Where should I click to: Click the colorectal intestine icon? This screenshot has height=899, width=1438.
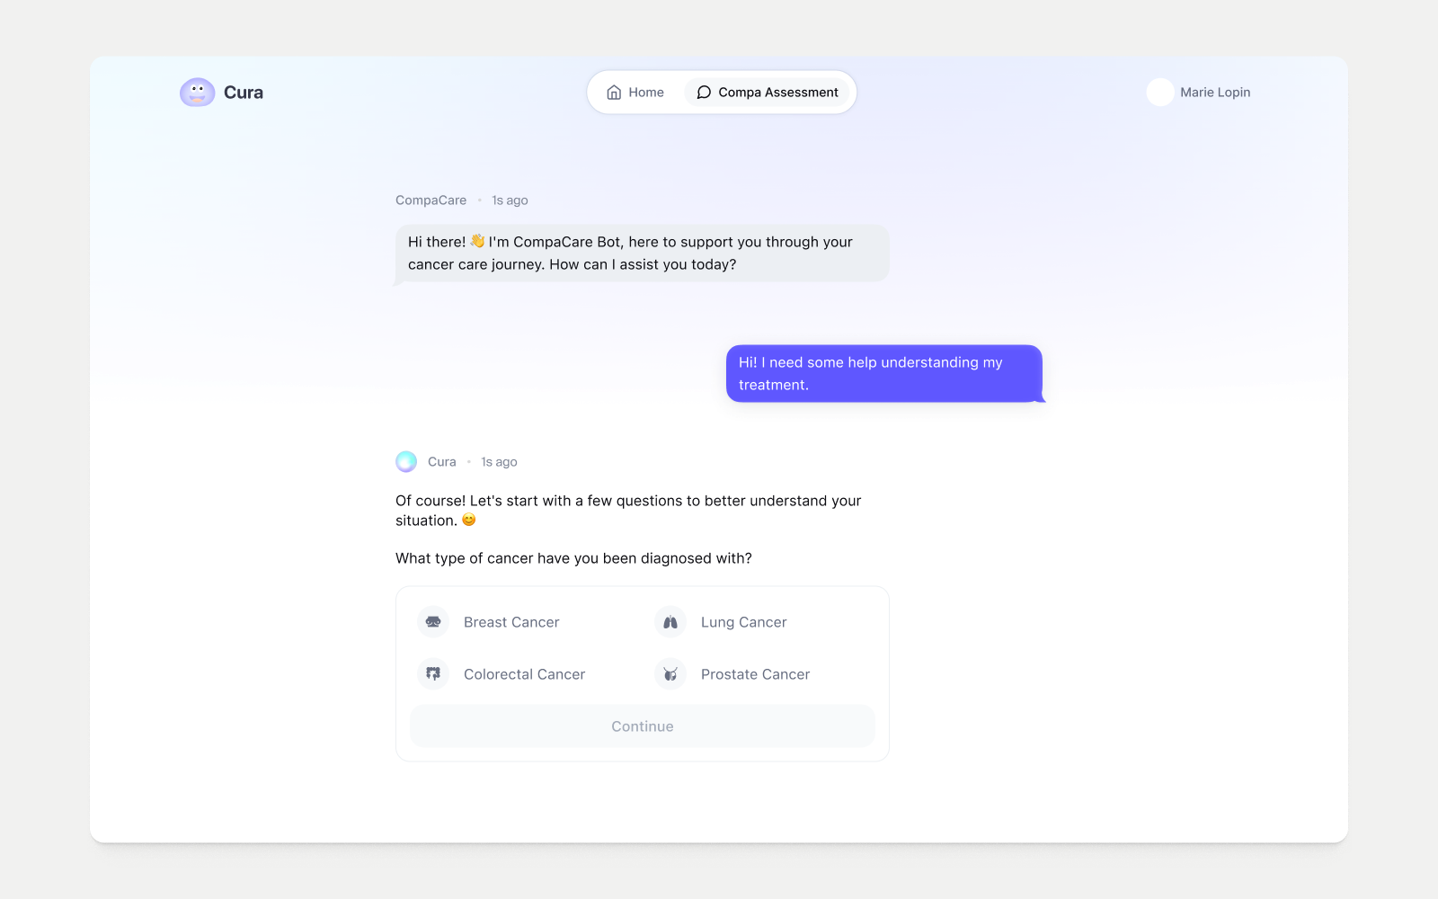tap(433, 674)
